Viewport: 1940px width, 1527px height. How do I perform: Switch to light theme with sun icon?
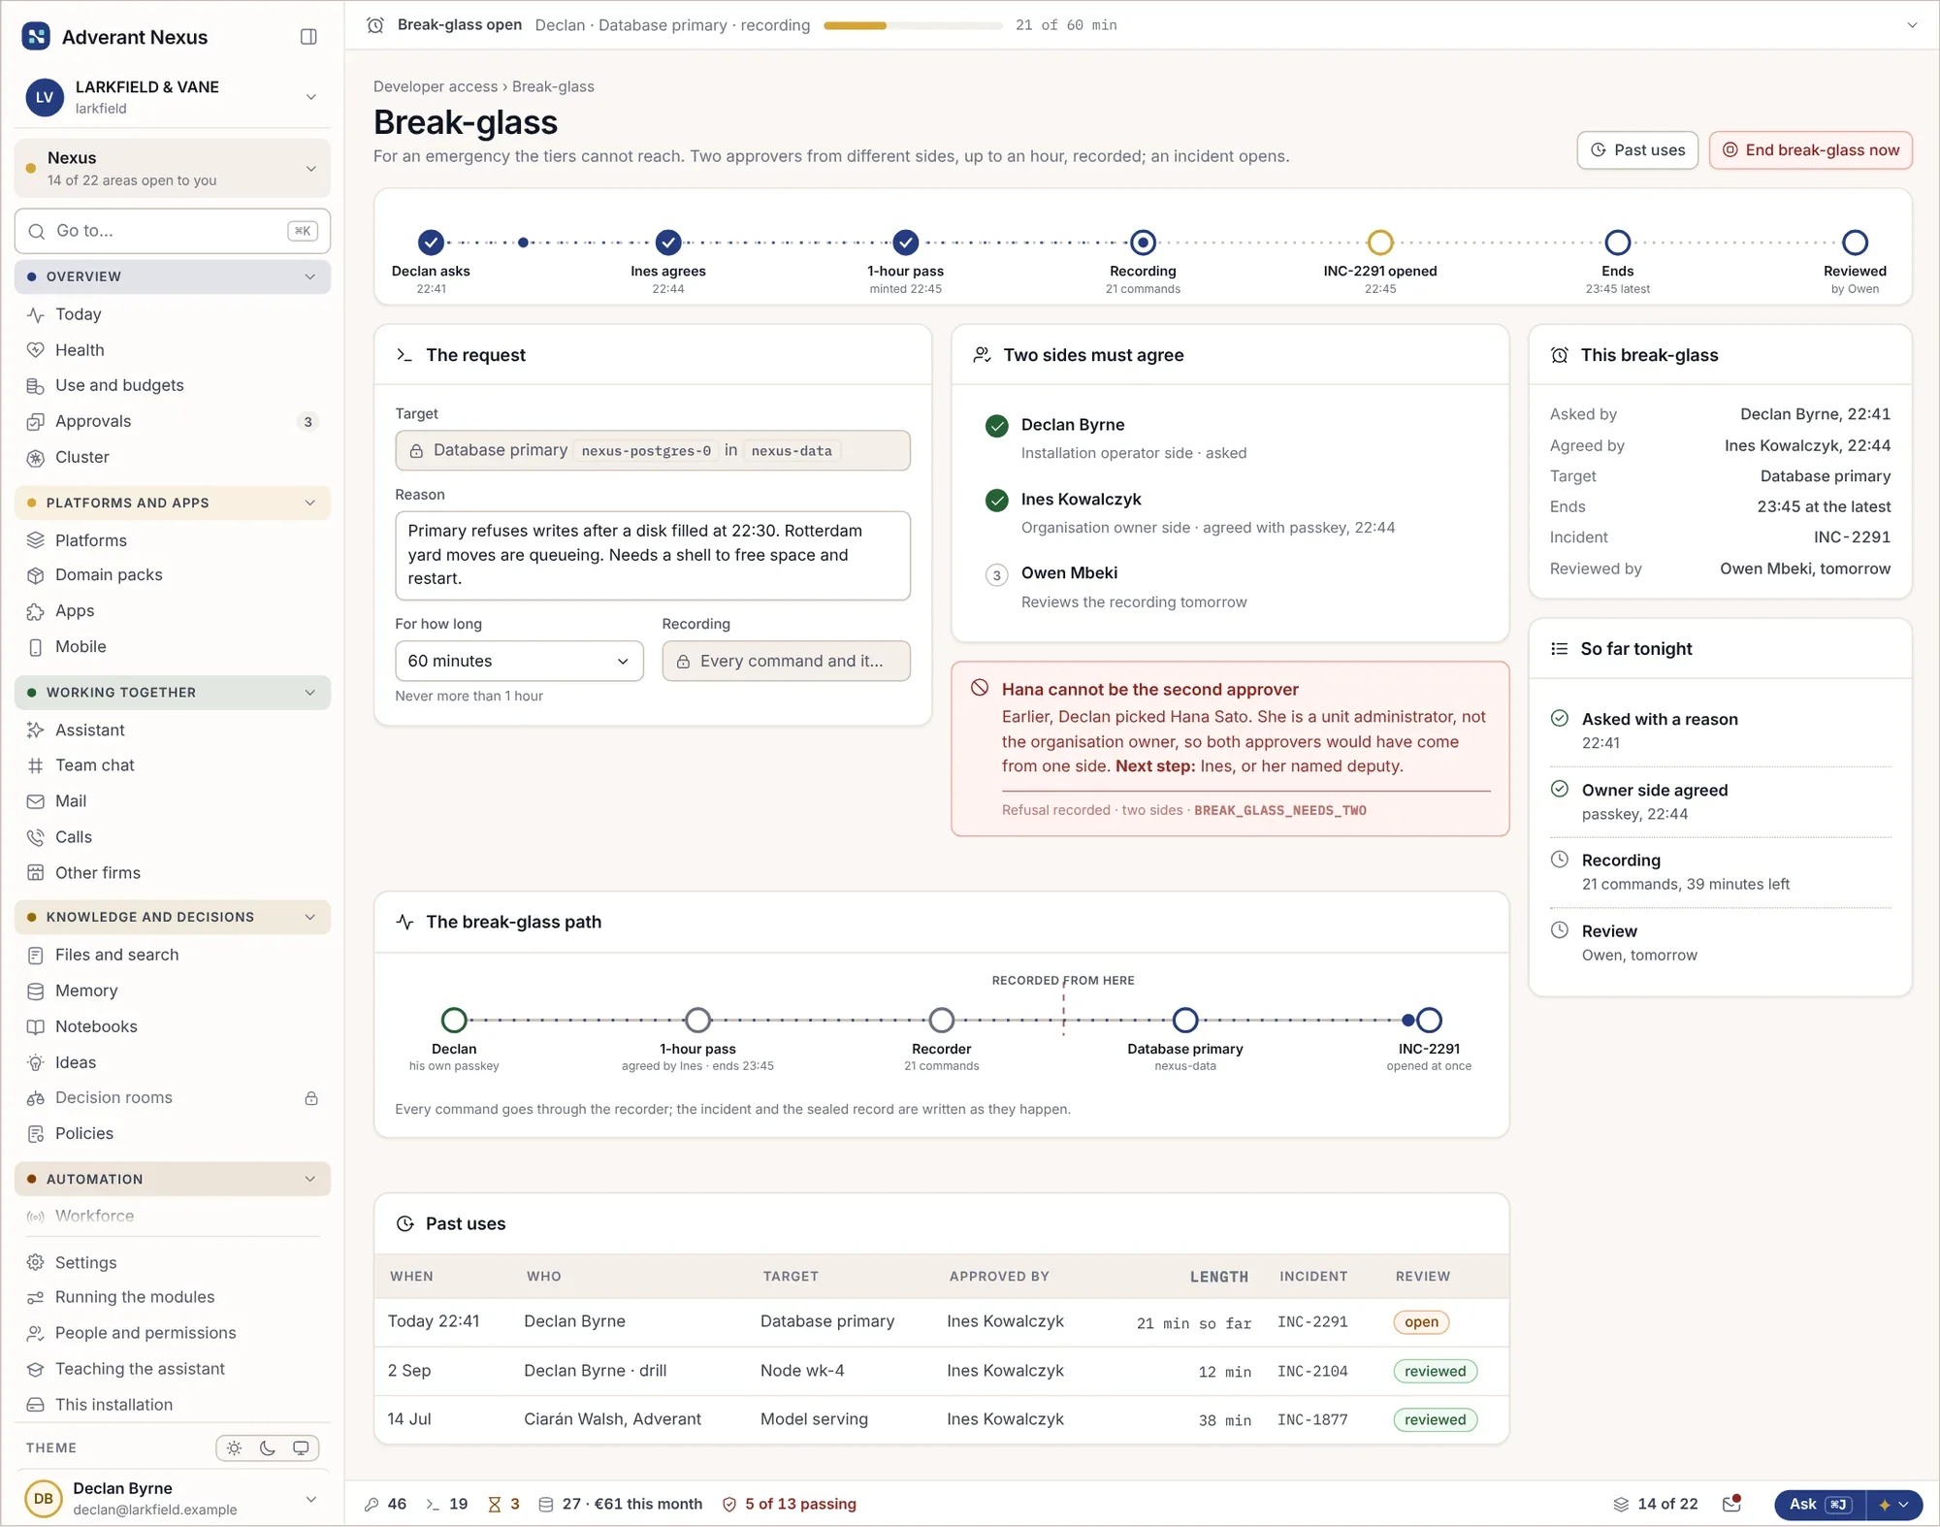[234, 1447]
